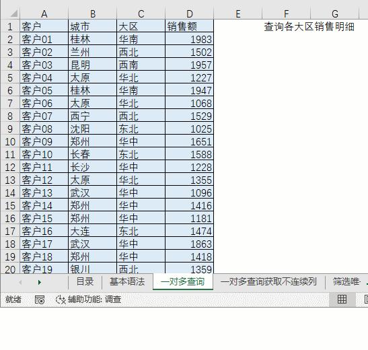Select cell 客户08
Screen dimensions: 368x350
tap(44, 129)
